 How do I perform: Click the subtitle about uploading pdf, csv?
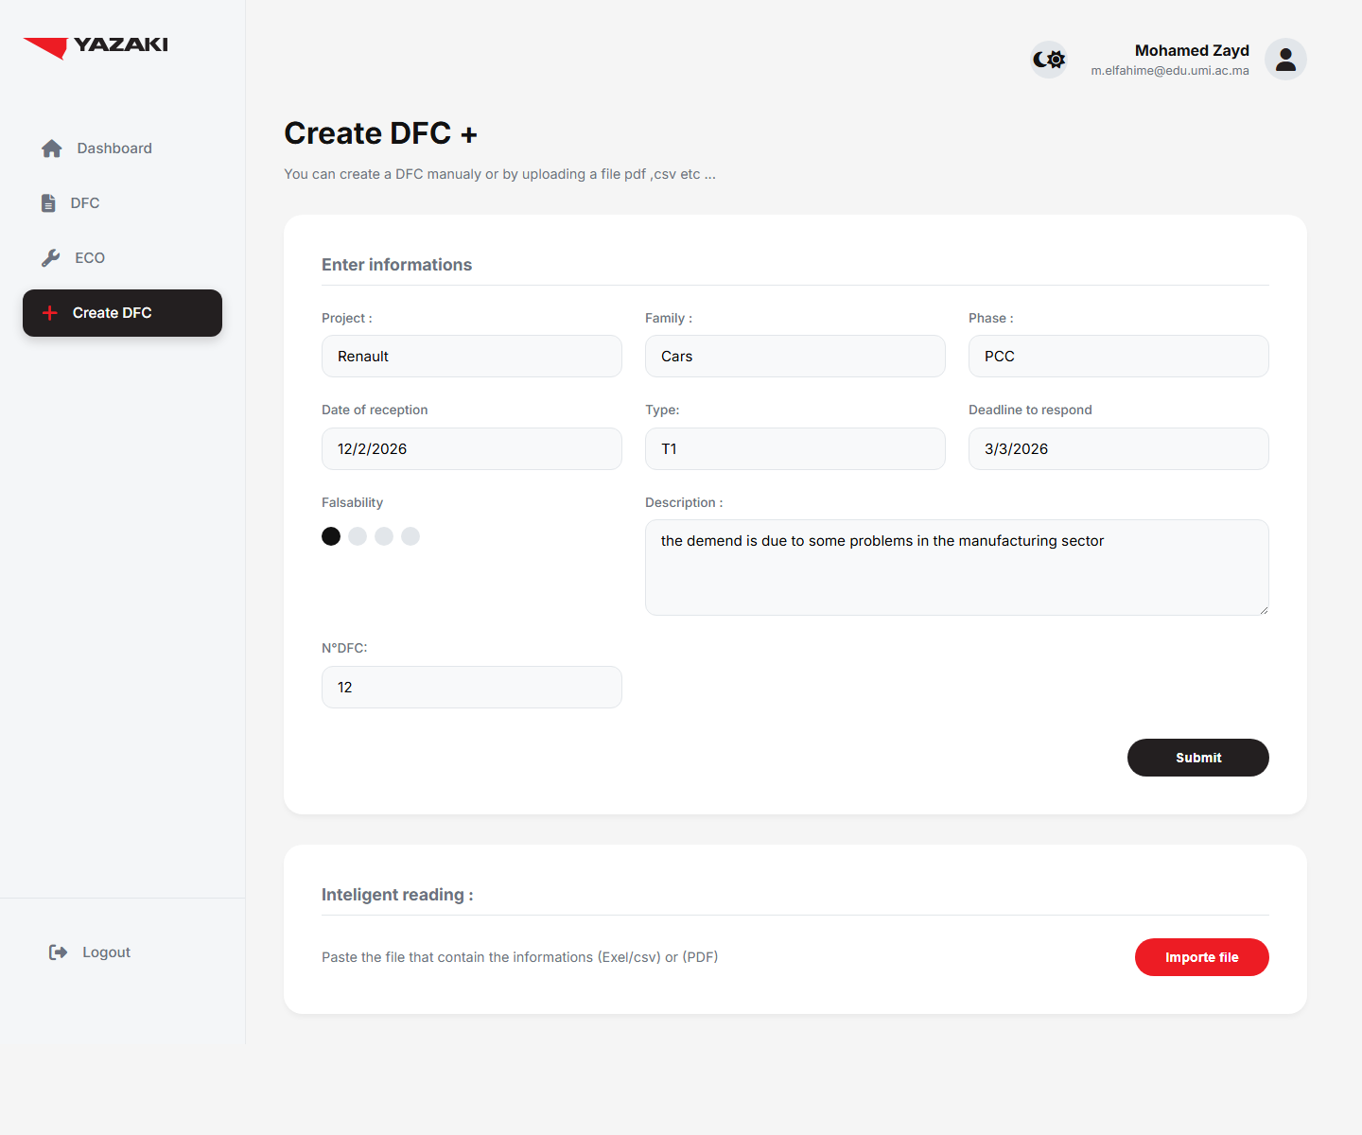pyautogui.click(x=499, y=174)
